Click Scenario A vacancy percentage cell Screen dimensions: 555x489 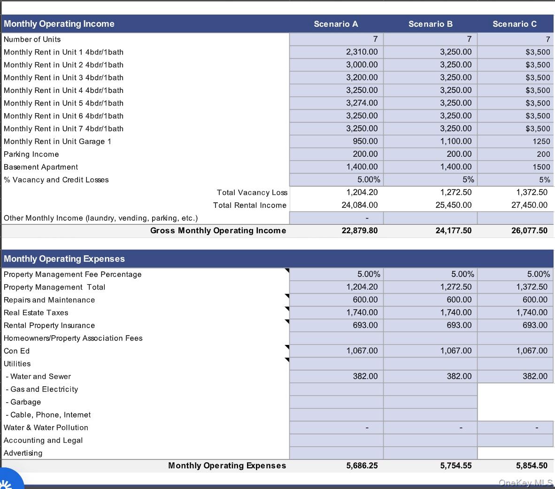point(336,180)
